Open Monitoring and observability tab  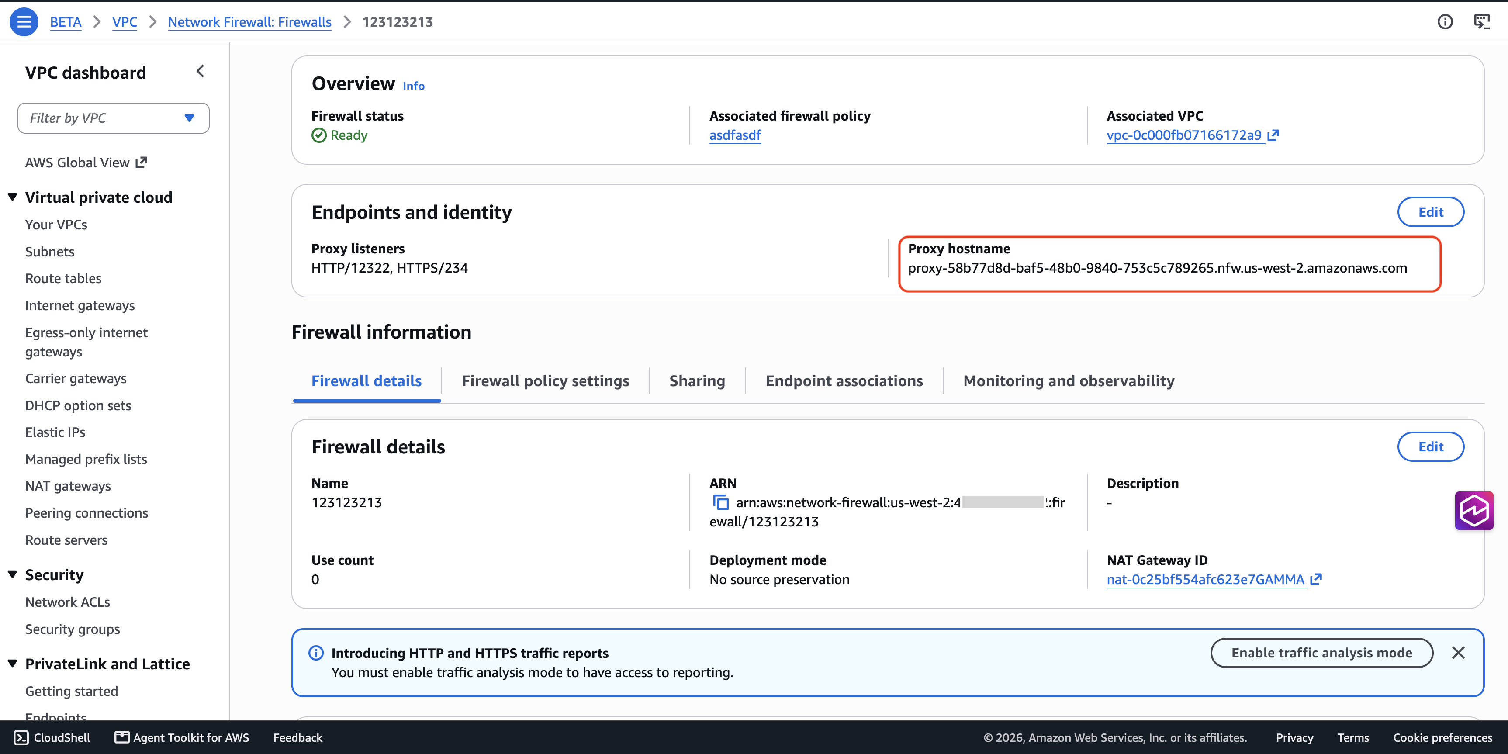1069,381
